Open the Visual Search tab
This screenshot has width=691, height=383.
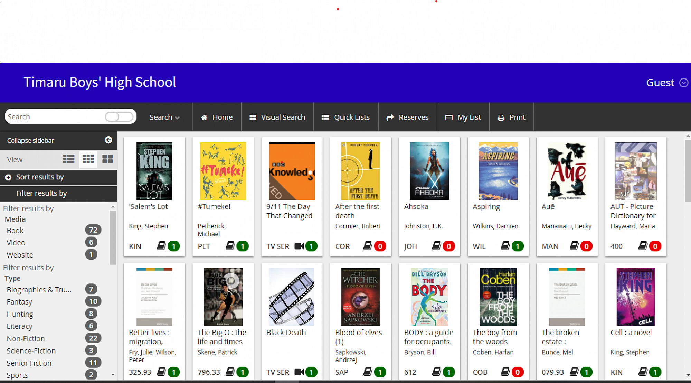(277, 118)
